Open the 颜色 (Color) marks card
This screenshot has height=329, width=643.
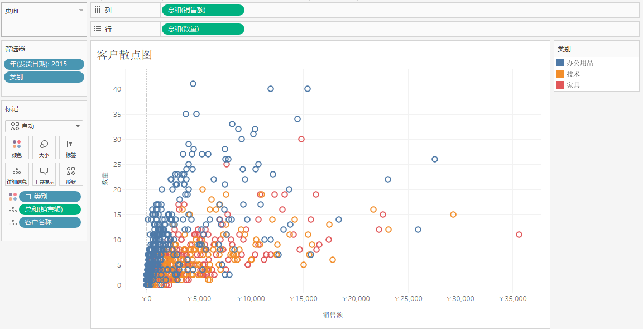pos(16,147)
